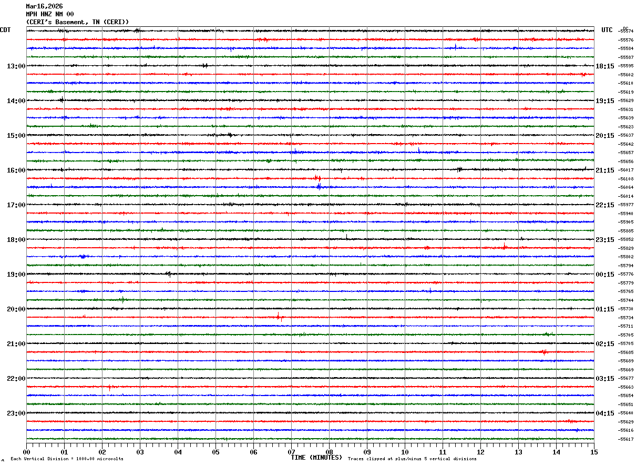This screenshot has width=636, height=466.
Task: Click the 21:15 UTC time label
Action: 605,170
